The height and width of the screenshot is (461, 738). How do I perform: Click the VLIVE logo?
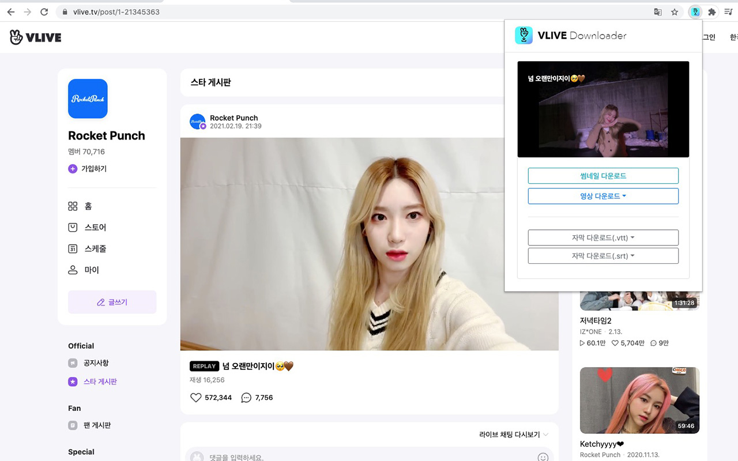coord(35,37)
